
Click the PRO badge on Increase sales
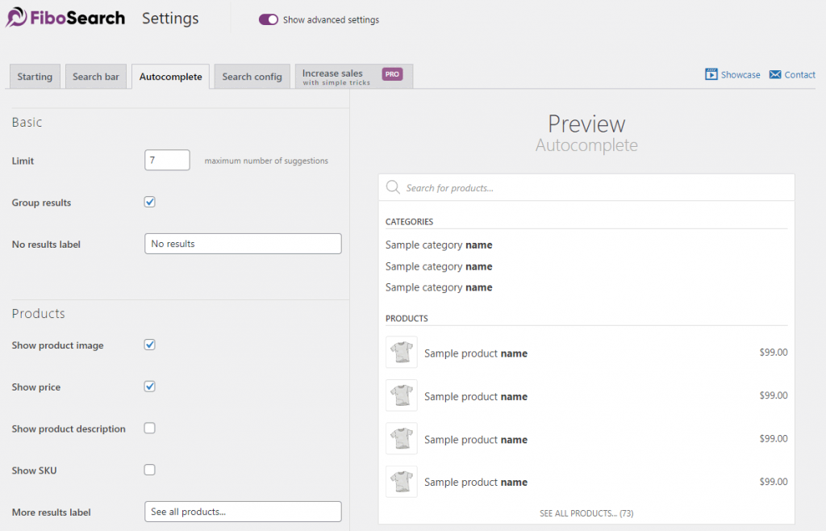coord(392,74)
